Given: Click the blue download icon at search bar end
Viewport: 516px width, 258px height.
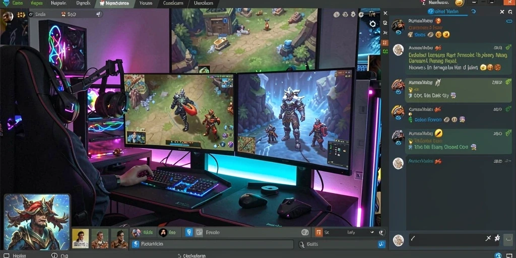Looking at the screenshot, I should pyautogui.click(x=381, y=244).
